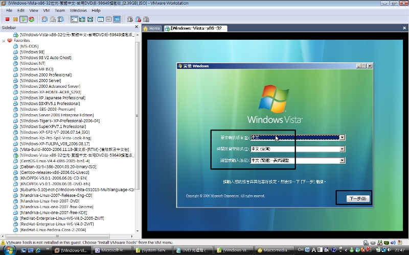Select [Windows 98] virtual machine
The width and height of the screenshot is (409, 255).
(32, 52)
